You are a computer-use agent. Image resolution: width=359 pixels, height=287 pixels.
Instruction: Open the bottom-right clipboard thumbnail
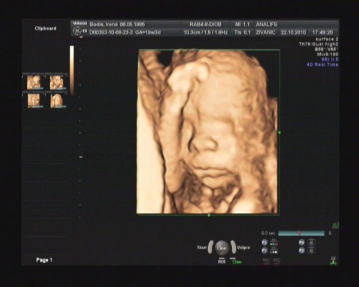click(x=57, y=100)
